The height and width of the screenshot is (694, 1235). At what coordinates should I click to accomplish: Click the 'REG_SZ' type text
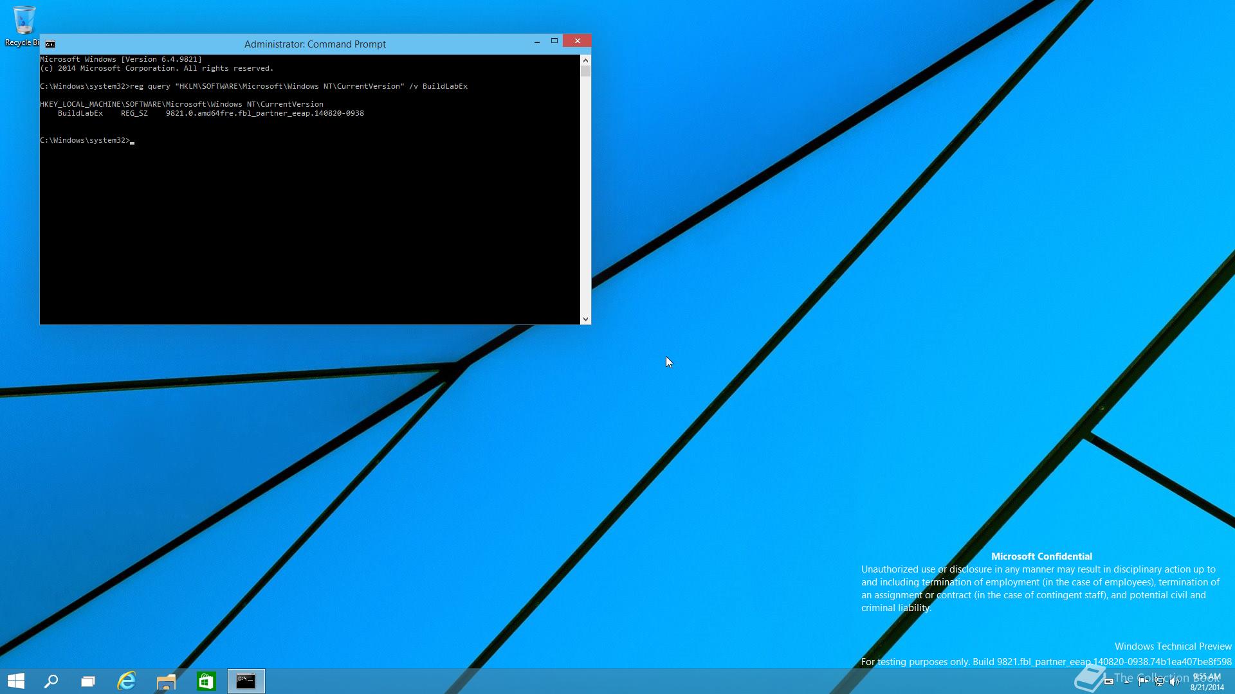tap(134, 113)
